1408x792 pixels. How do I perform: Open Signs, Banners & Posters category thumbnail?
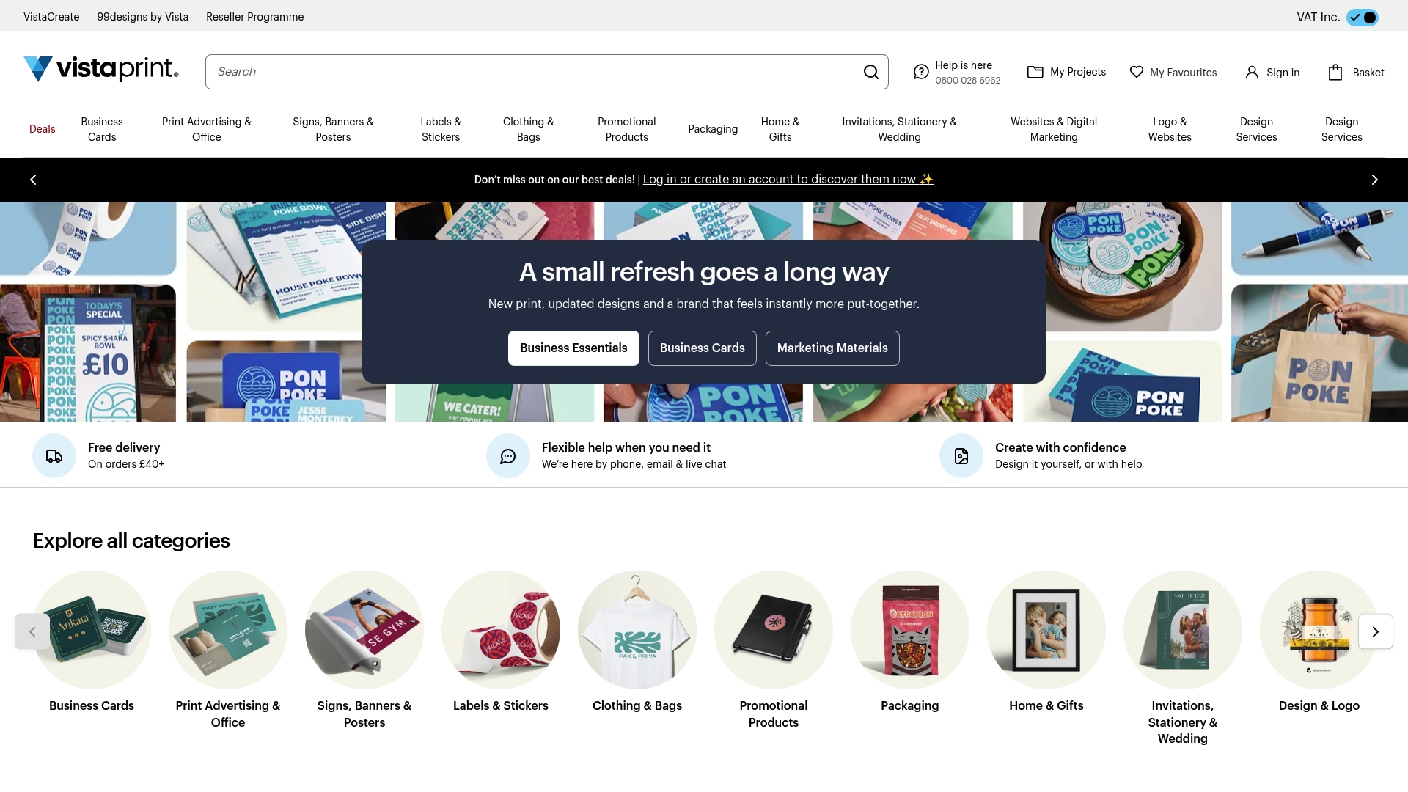[x=364, y=630]
